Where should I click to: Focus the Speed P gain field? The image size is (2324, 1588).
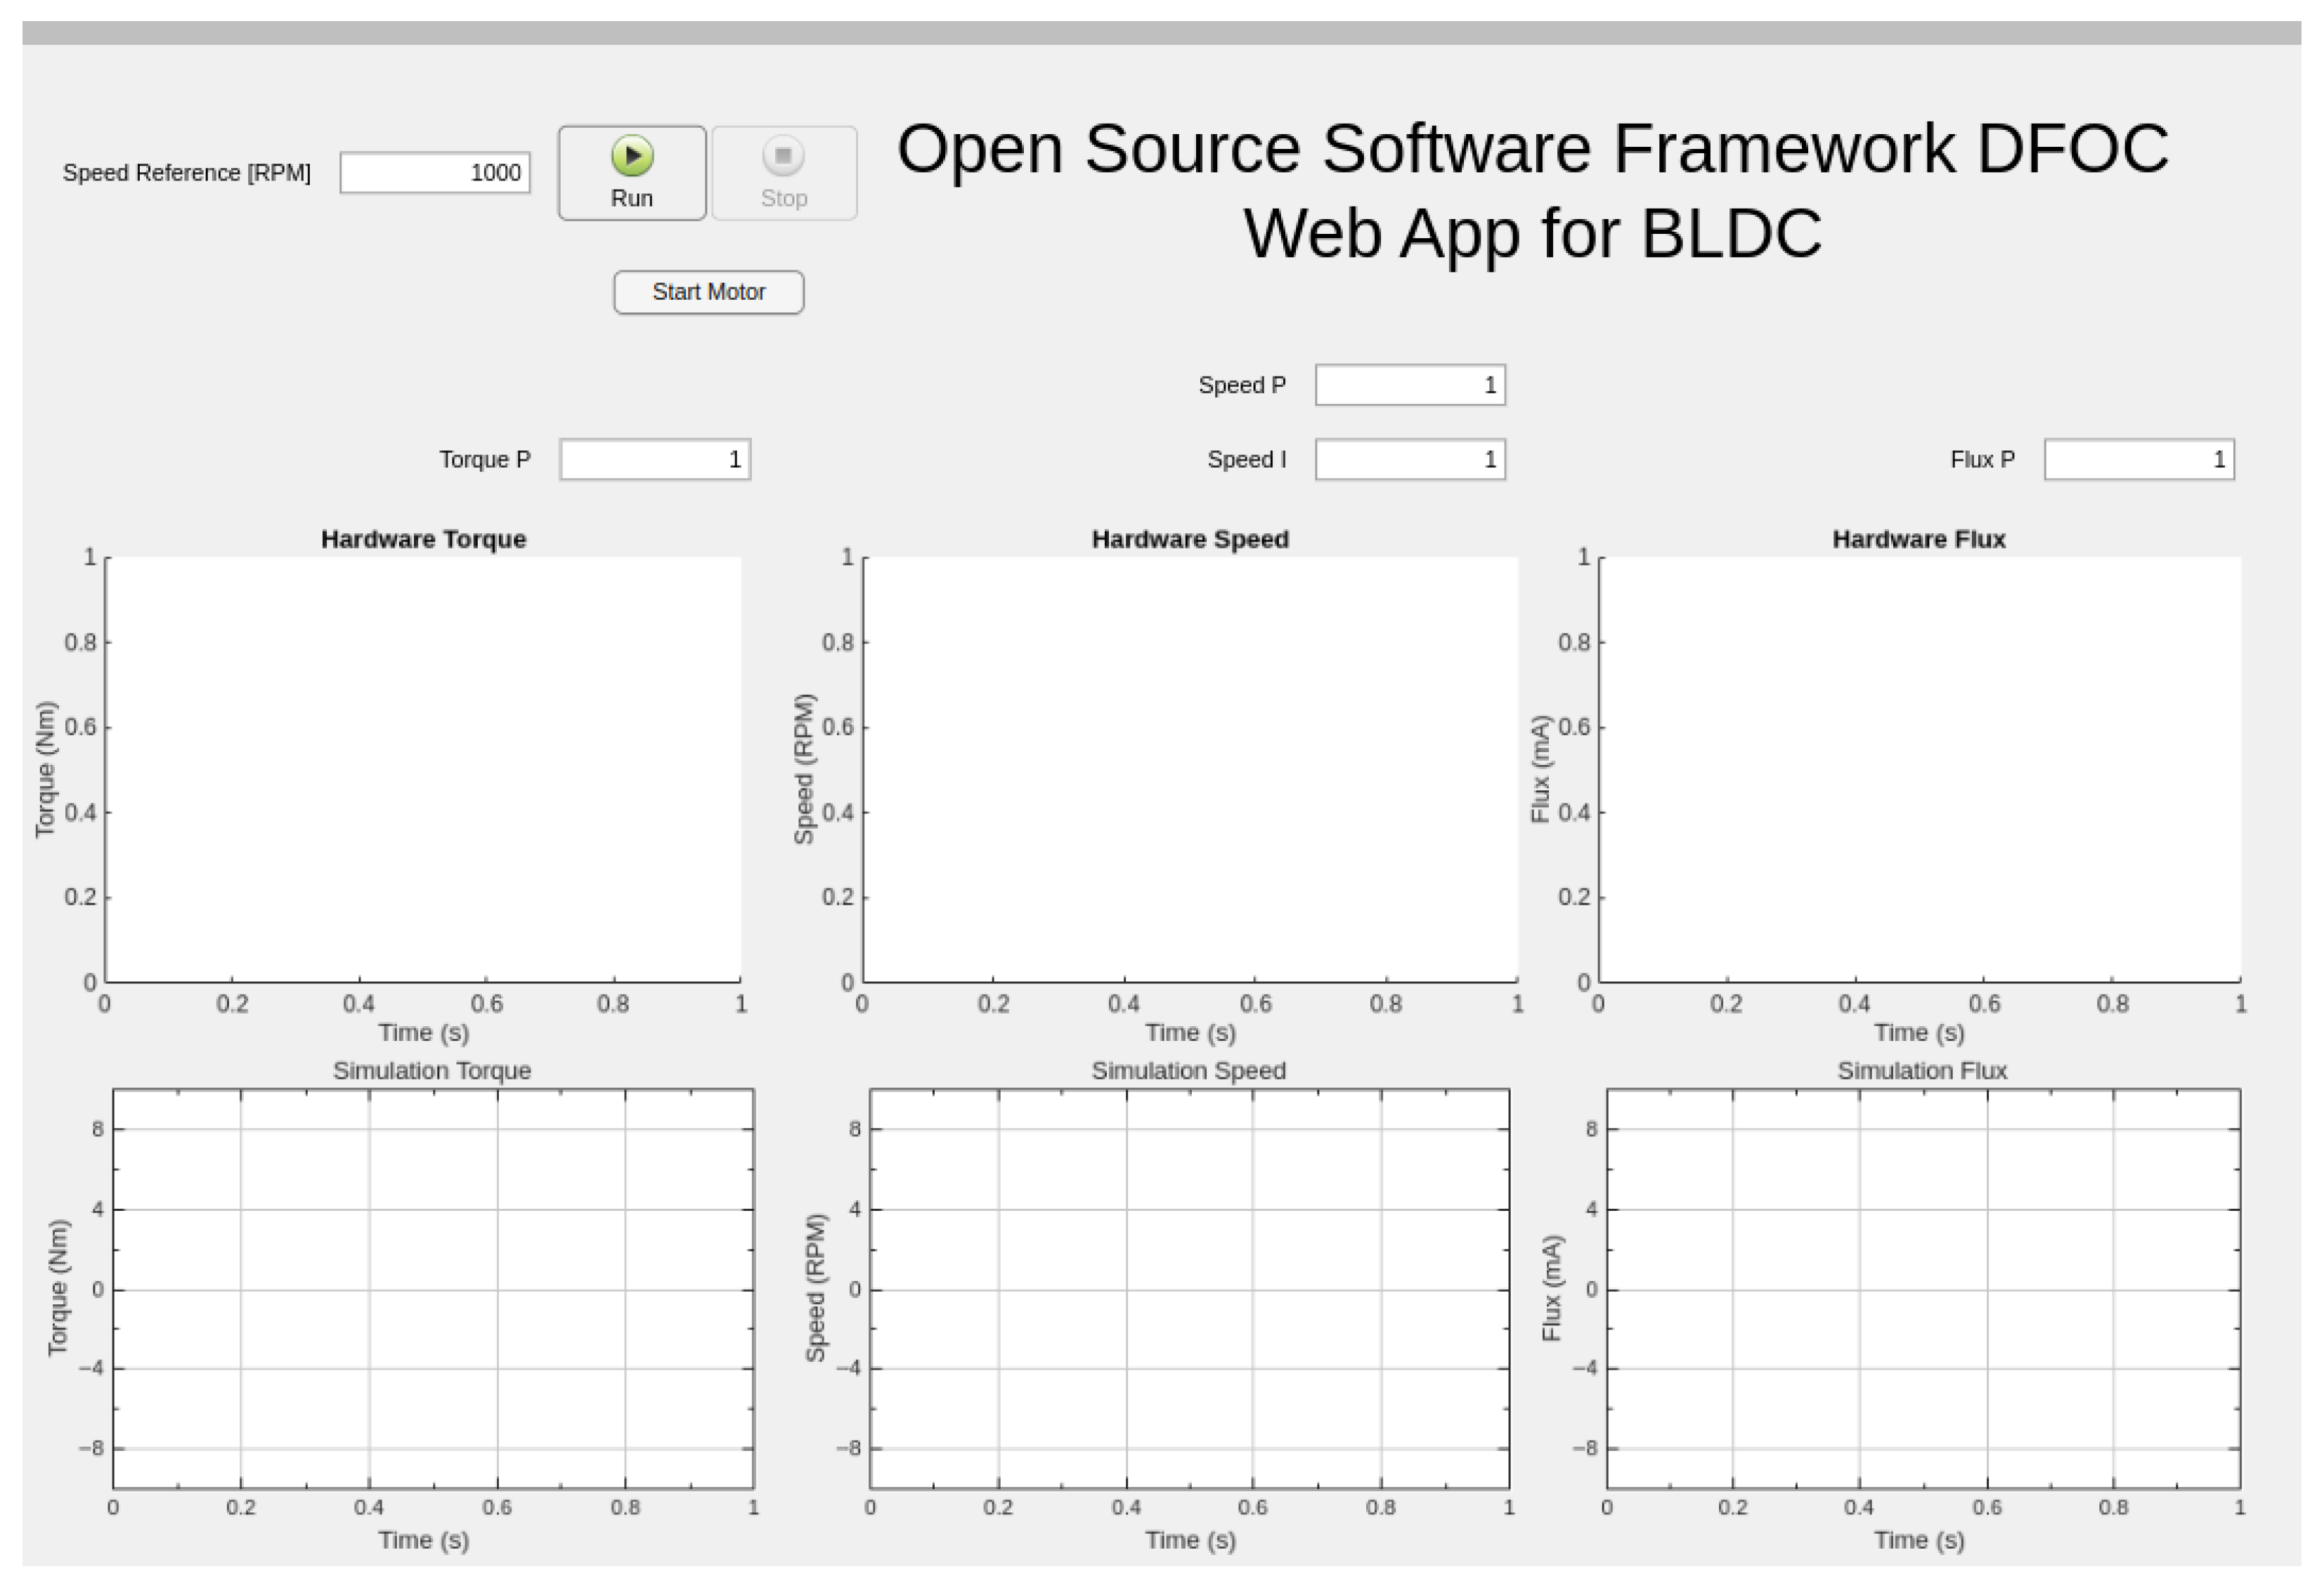pyautogui.click(x=1409, y=386)
